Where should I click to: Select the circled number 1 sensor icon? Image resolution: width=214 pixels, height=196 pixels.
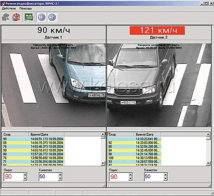point(41,17)
